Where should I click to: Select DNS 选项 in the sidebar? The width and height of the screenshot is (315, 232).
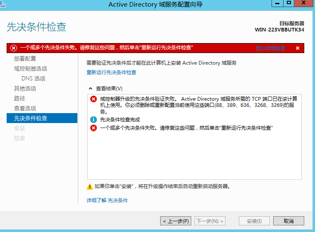point(34,78)
